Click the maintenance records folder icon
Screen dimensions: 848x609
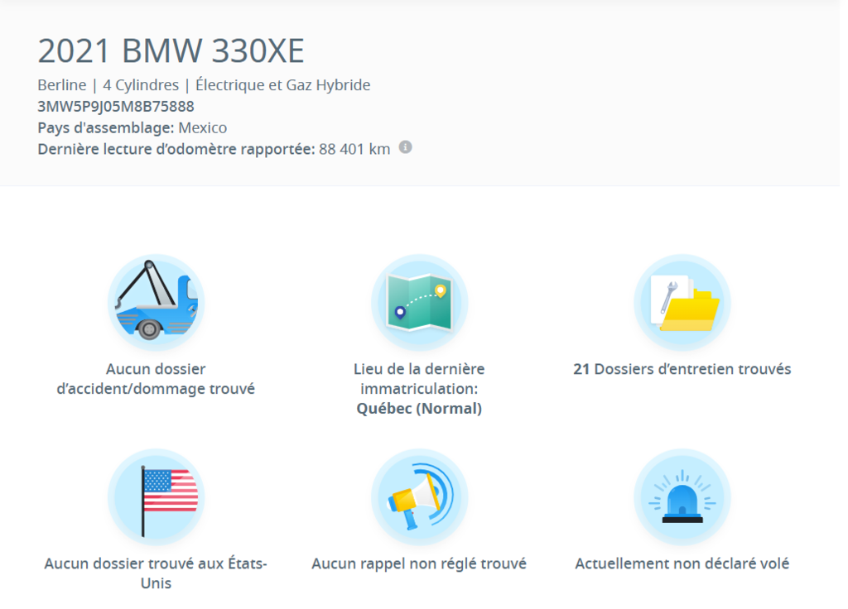click(x=682, y=301)
